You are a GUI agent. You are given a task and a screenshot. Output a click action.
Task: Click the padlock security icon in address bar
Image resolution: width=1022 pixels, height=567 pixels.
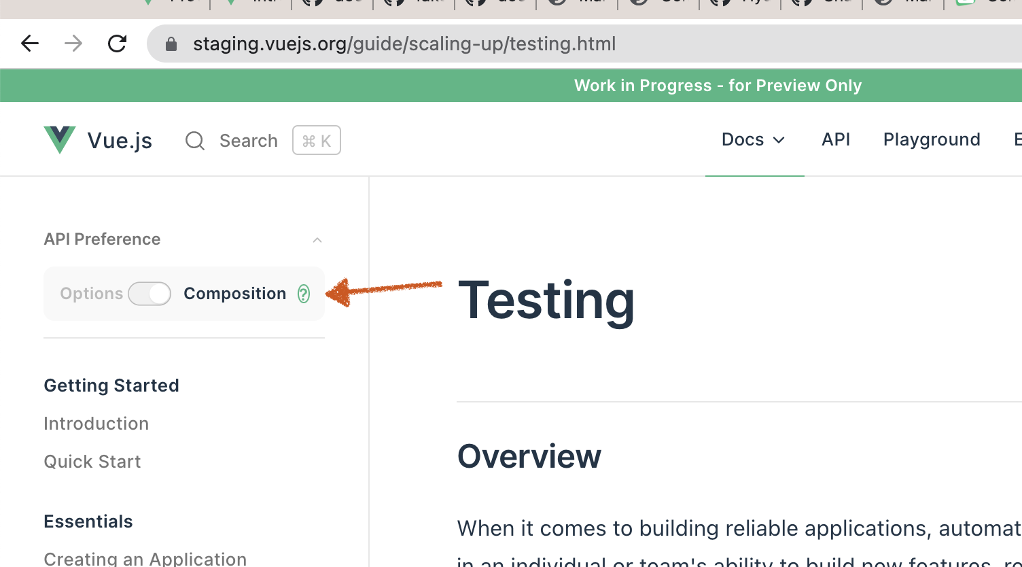171,44
